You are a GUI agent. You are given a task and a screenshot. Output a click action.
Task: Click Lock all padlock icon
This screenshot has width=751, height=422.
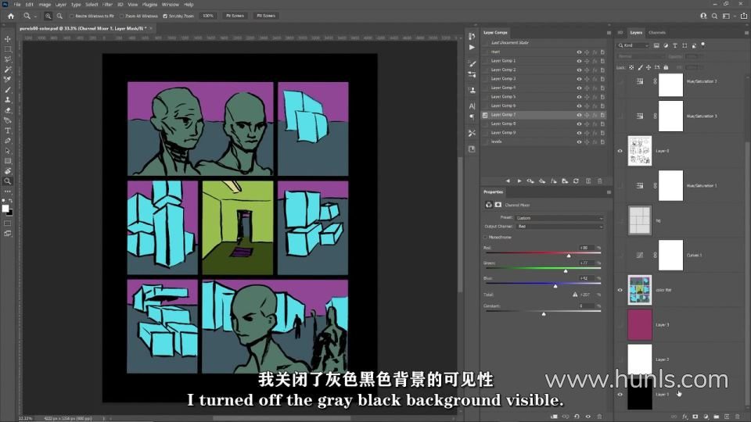point(666,67)
